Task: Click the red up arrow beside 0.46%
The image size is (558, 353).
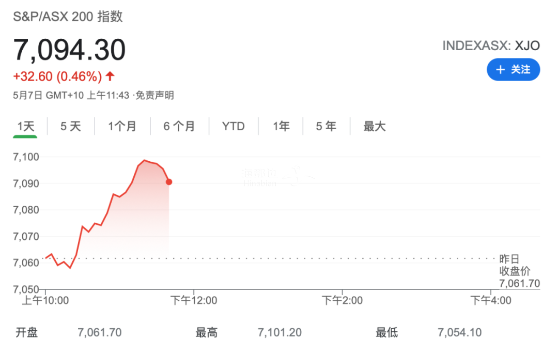Action: point(110,76)
